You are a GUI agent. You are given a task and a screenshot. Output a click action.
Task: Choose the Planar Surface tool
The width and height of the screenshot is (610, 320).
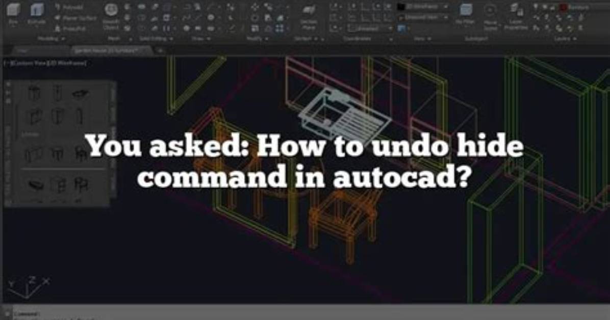(75, 18)
